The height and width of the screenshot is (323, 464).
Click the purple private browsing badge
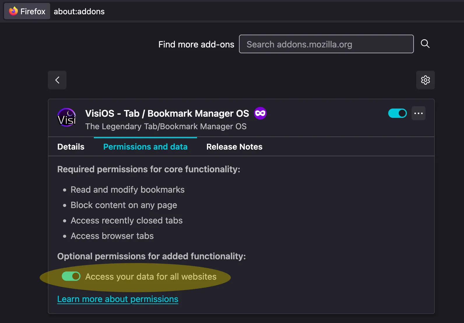[260, 113]
